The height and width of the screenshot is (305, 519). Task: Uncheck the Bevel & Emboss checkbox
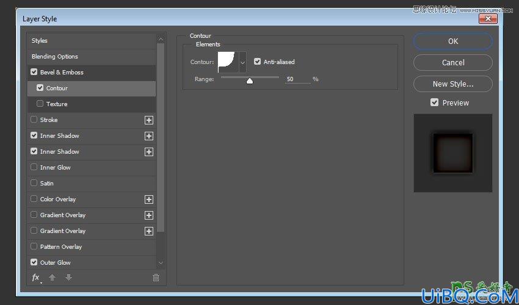tap(34, 72)
